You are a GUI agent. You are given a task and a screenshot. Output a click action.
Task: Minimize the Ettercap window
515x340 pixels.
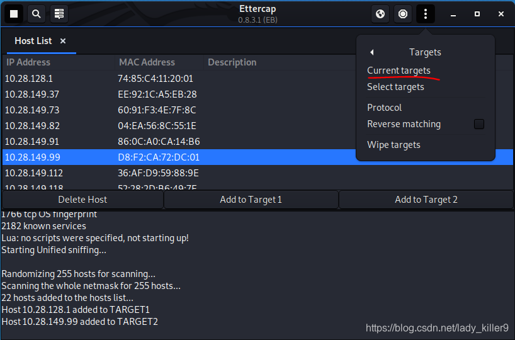click(x=453, y=14)
